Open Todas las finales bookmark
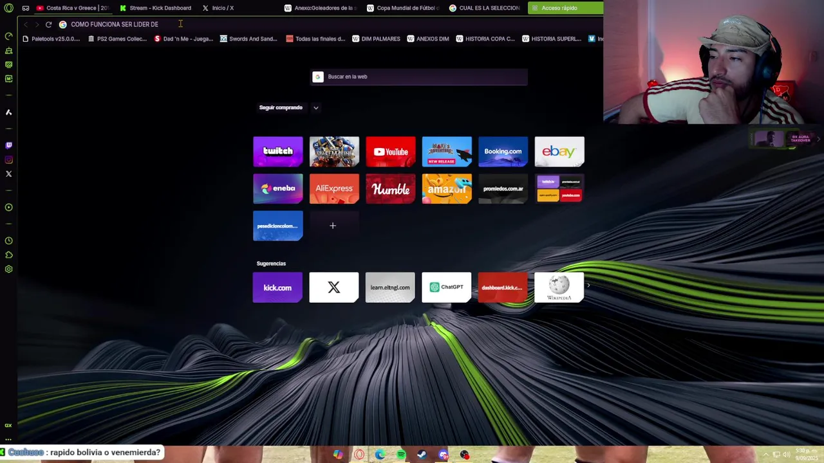Image resolution: width=824 pixels, height=463 pixels. [x=316, y=39]
